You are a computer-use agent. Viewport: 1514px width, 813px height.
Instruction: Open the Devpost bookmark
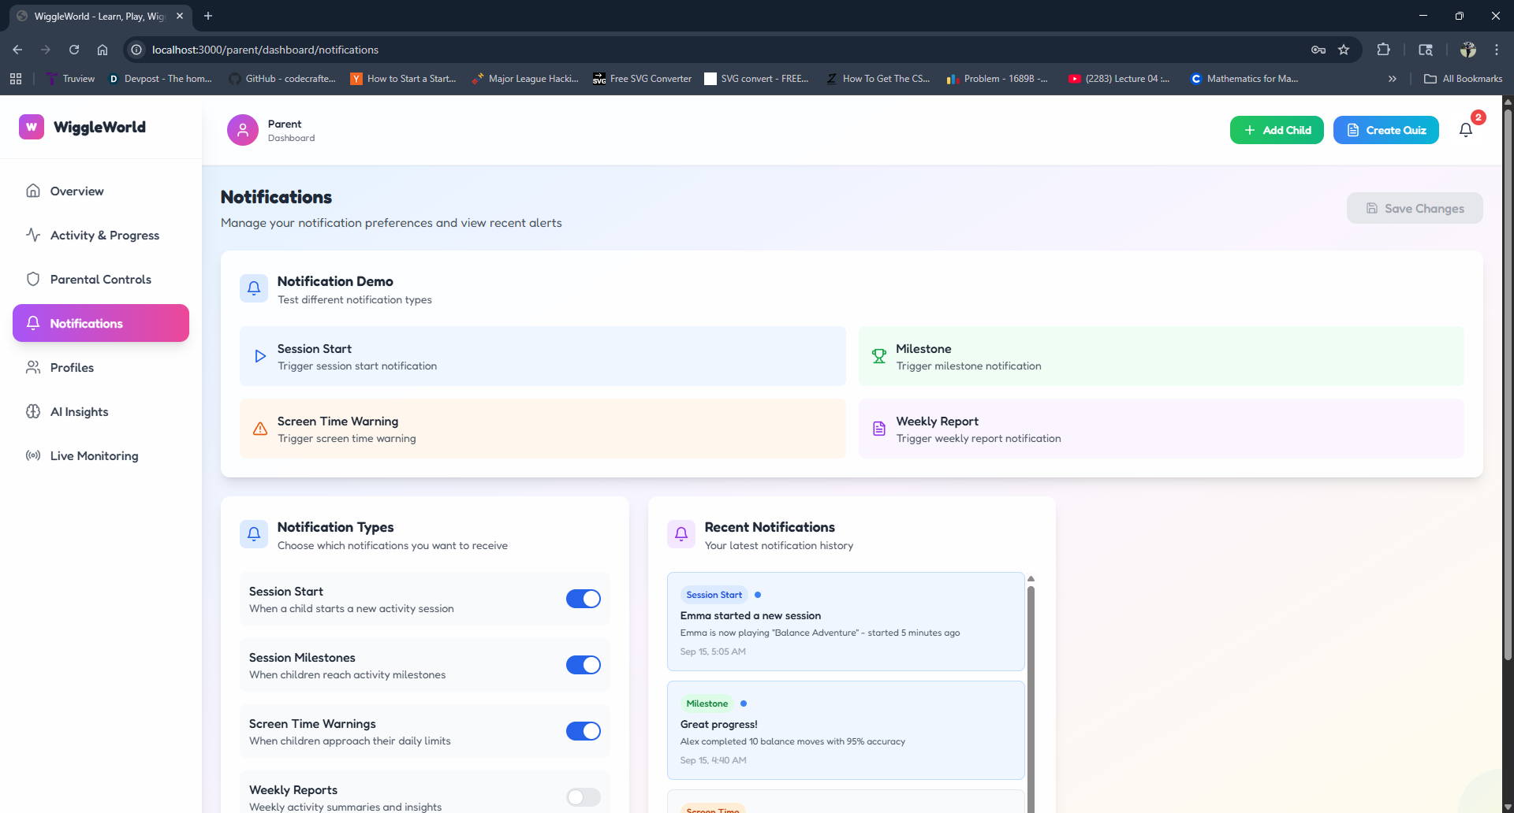[160, 79]
